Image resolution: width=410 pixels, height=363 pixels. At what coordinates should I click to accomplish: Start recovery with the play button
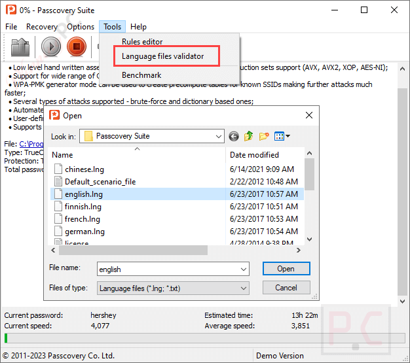click(51, 46)
